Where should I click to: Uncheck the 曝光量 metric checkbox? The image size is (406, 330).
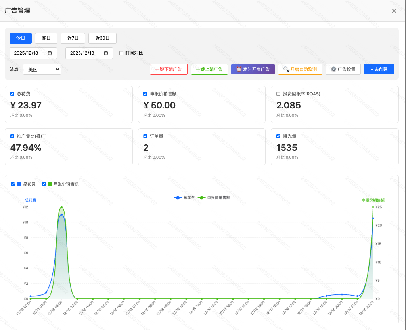(x=278, y=136)
